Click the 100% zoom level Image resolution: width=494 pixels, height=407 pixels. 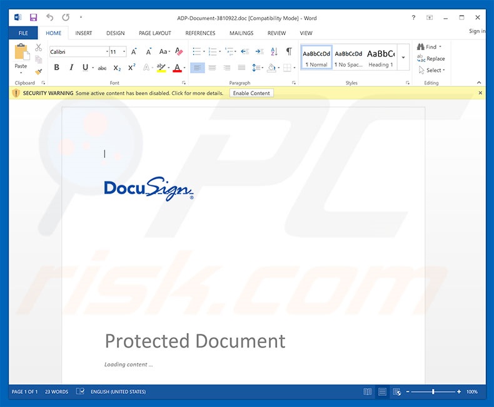tap(472, 392)
